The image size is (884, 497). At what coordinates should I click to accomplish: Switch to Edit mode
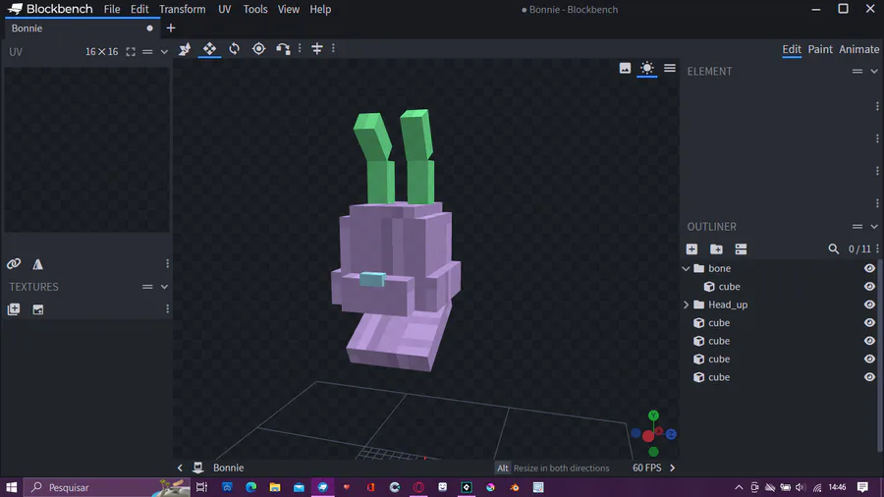(x=792, y=49)
